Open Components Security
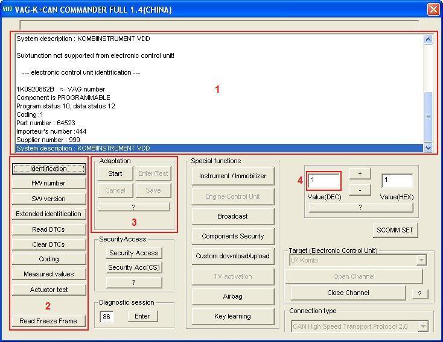 233,236
